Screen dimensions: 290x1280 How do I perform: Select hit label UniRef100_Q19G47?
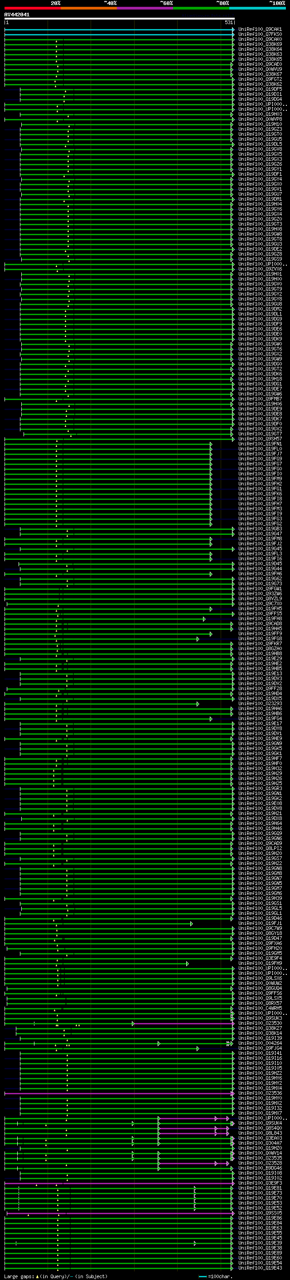[260, 534]
